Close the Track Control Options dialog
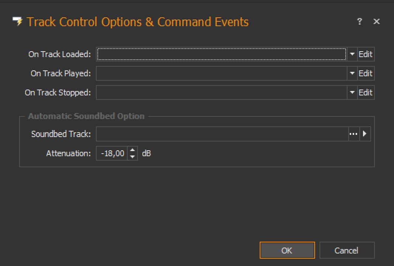The image size is (394, 266). 376,22
